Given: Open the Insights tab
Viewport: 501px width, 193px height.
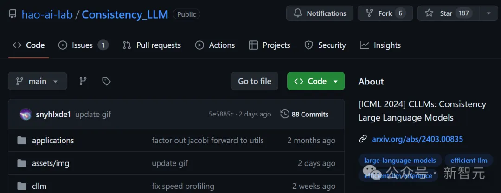Looking at the screenshot, I should coord(380,45).
